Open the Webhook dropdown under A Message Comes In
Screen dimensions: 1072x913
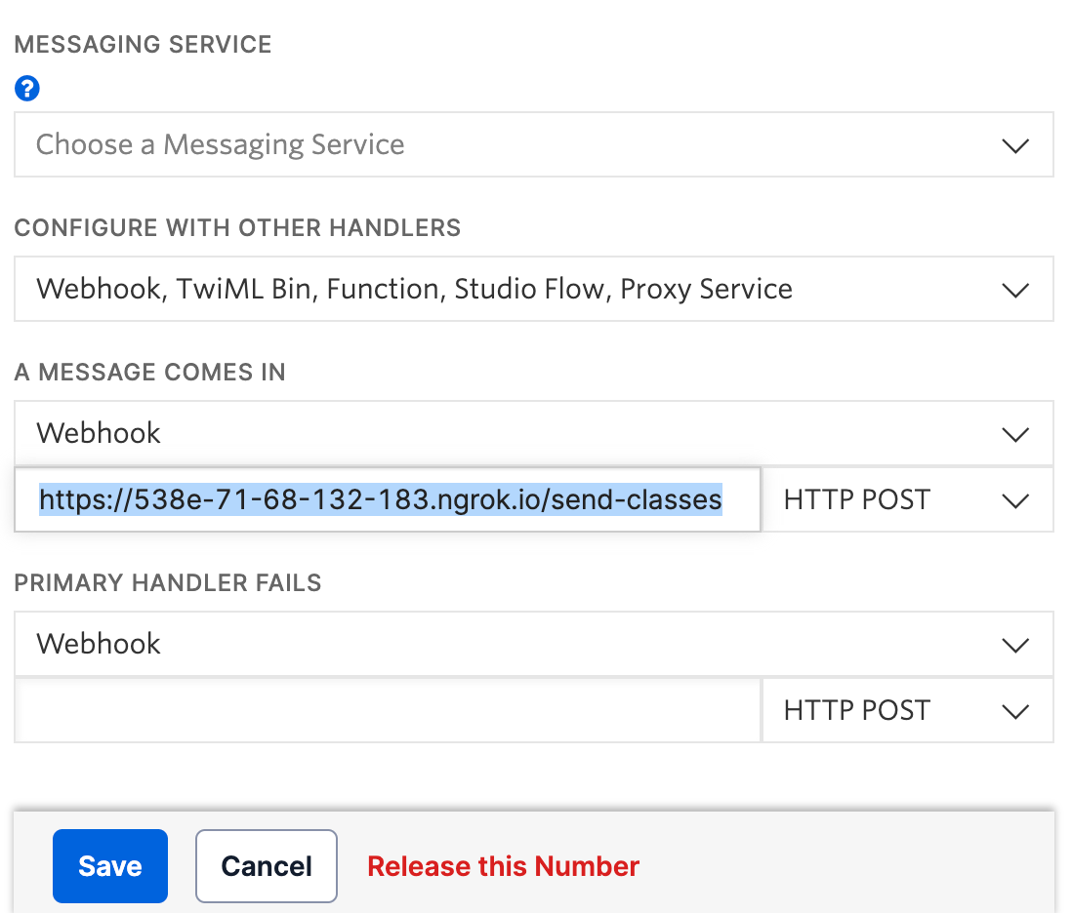tap(534, 433)
